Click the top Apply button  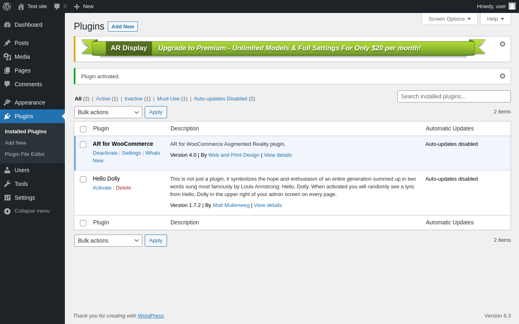156,112
